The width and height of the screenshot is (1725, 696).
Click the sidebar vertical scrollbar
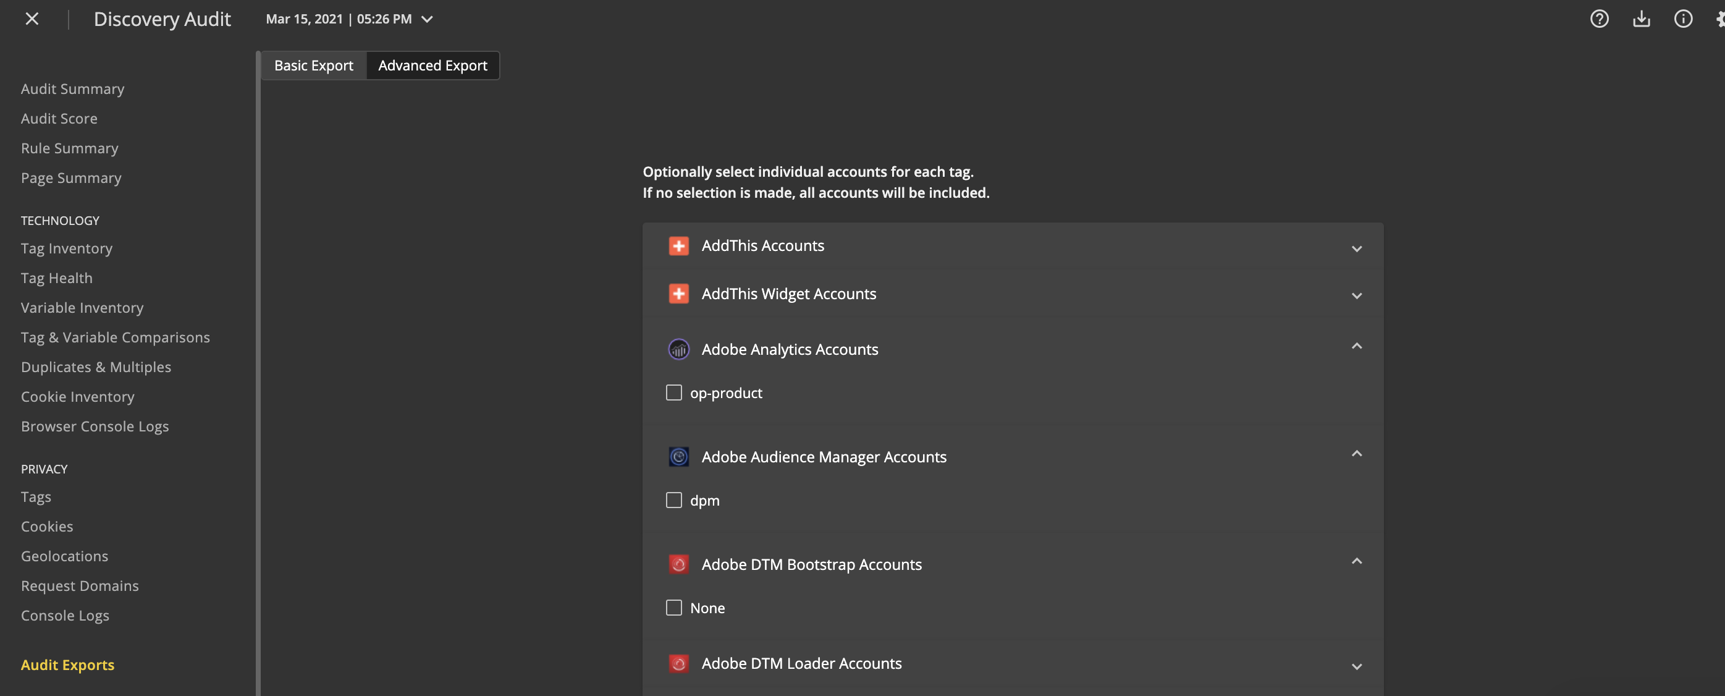click(x=258, y=373)
